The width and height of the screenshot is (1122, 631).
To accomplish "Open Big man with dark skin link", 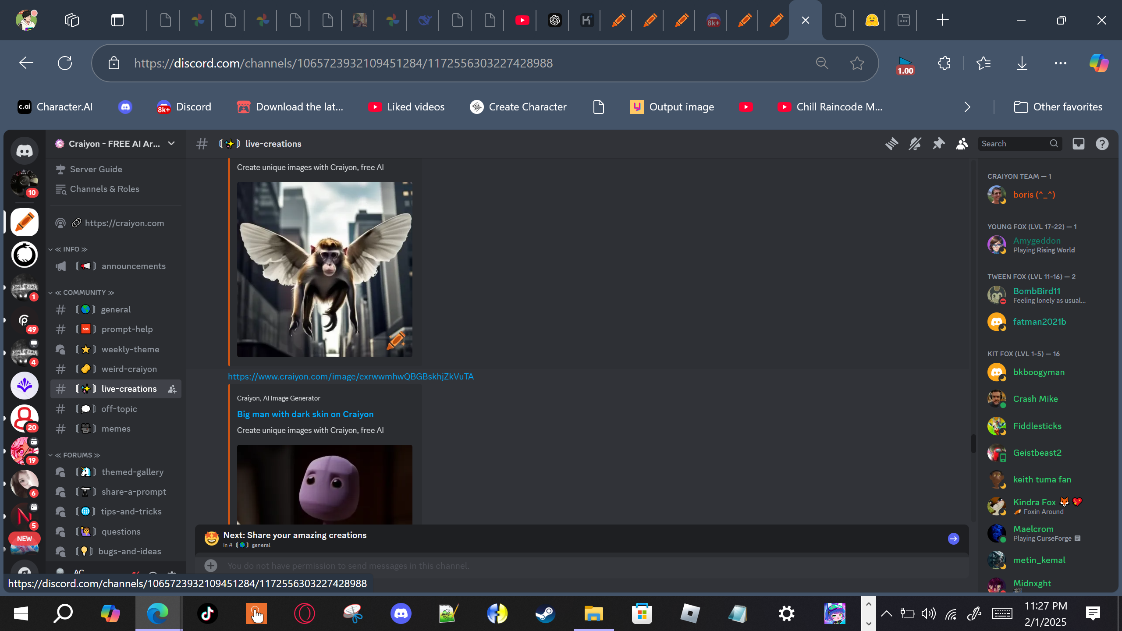I will tap(305, 414).
